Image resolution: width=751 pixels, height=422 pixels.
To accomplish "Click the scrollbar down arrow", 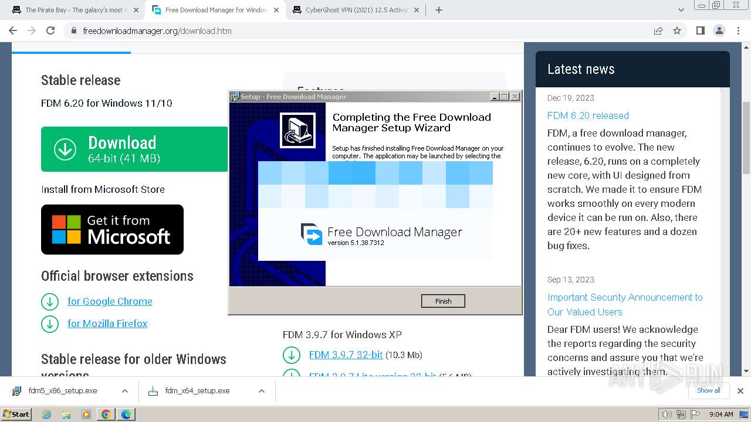I will [746, 371].
